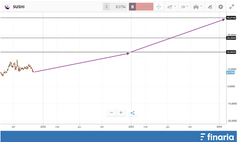237x142 pixels.
Task: Open chart settings gear icon
Action: (x=221, y=7)
